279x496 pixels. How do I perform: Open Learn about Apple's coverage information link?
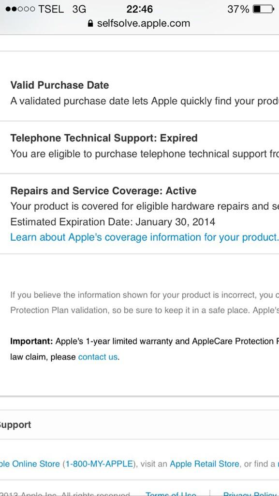coord(145,237)
